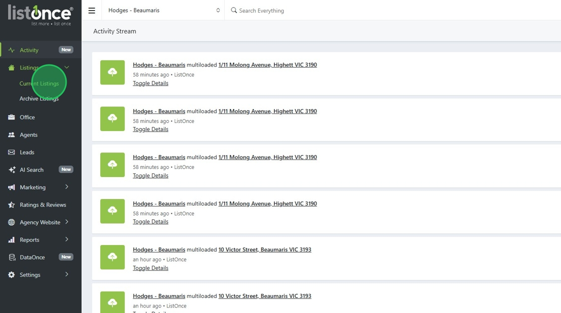Click the Leads envelope icon
Viewport: 561px width, 313px height.
pyautogui.click(x=12, y=152)
